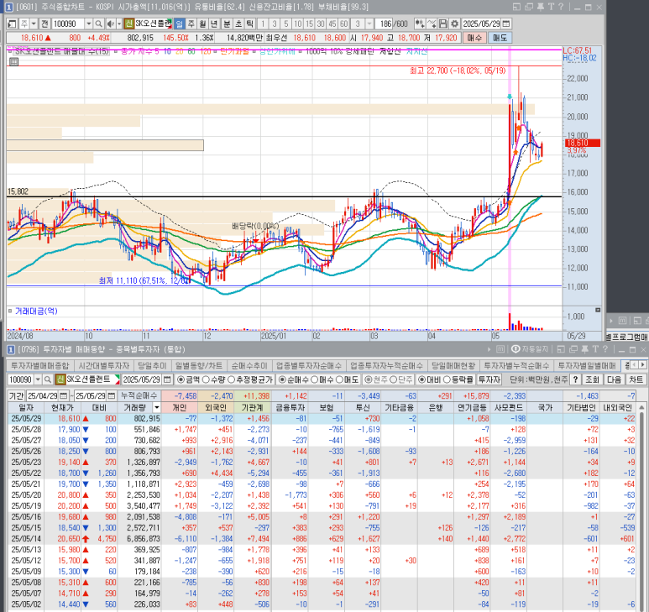Select the 매수 radio button in investor panel

[314, 379]
